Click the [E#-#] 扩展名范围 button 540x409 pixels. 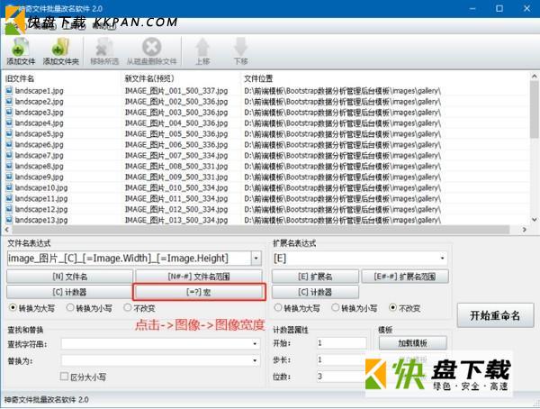(405, 277)
